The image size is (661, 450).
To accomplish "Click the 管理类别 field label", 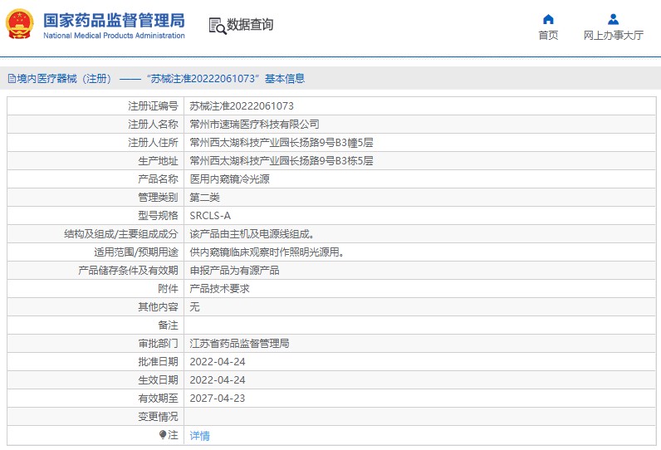I will (x=158, y=198).
